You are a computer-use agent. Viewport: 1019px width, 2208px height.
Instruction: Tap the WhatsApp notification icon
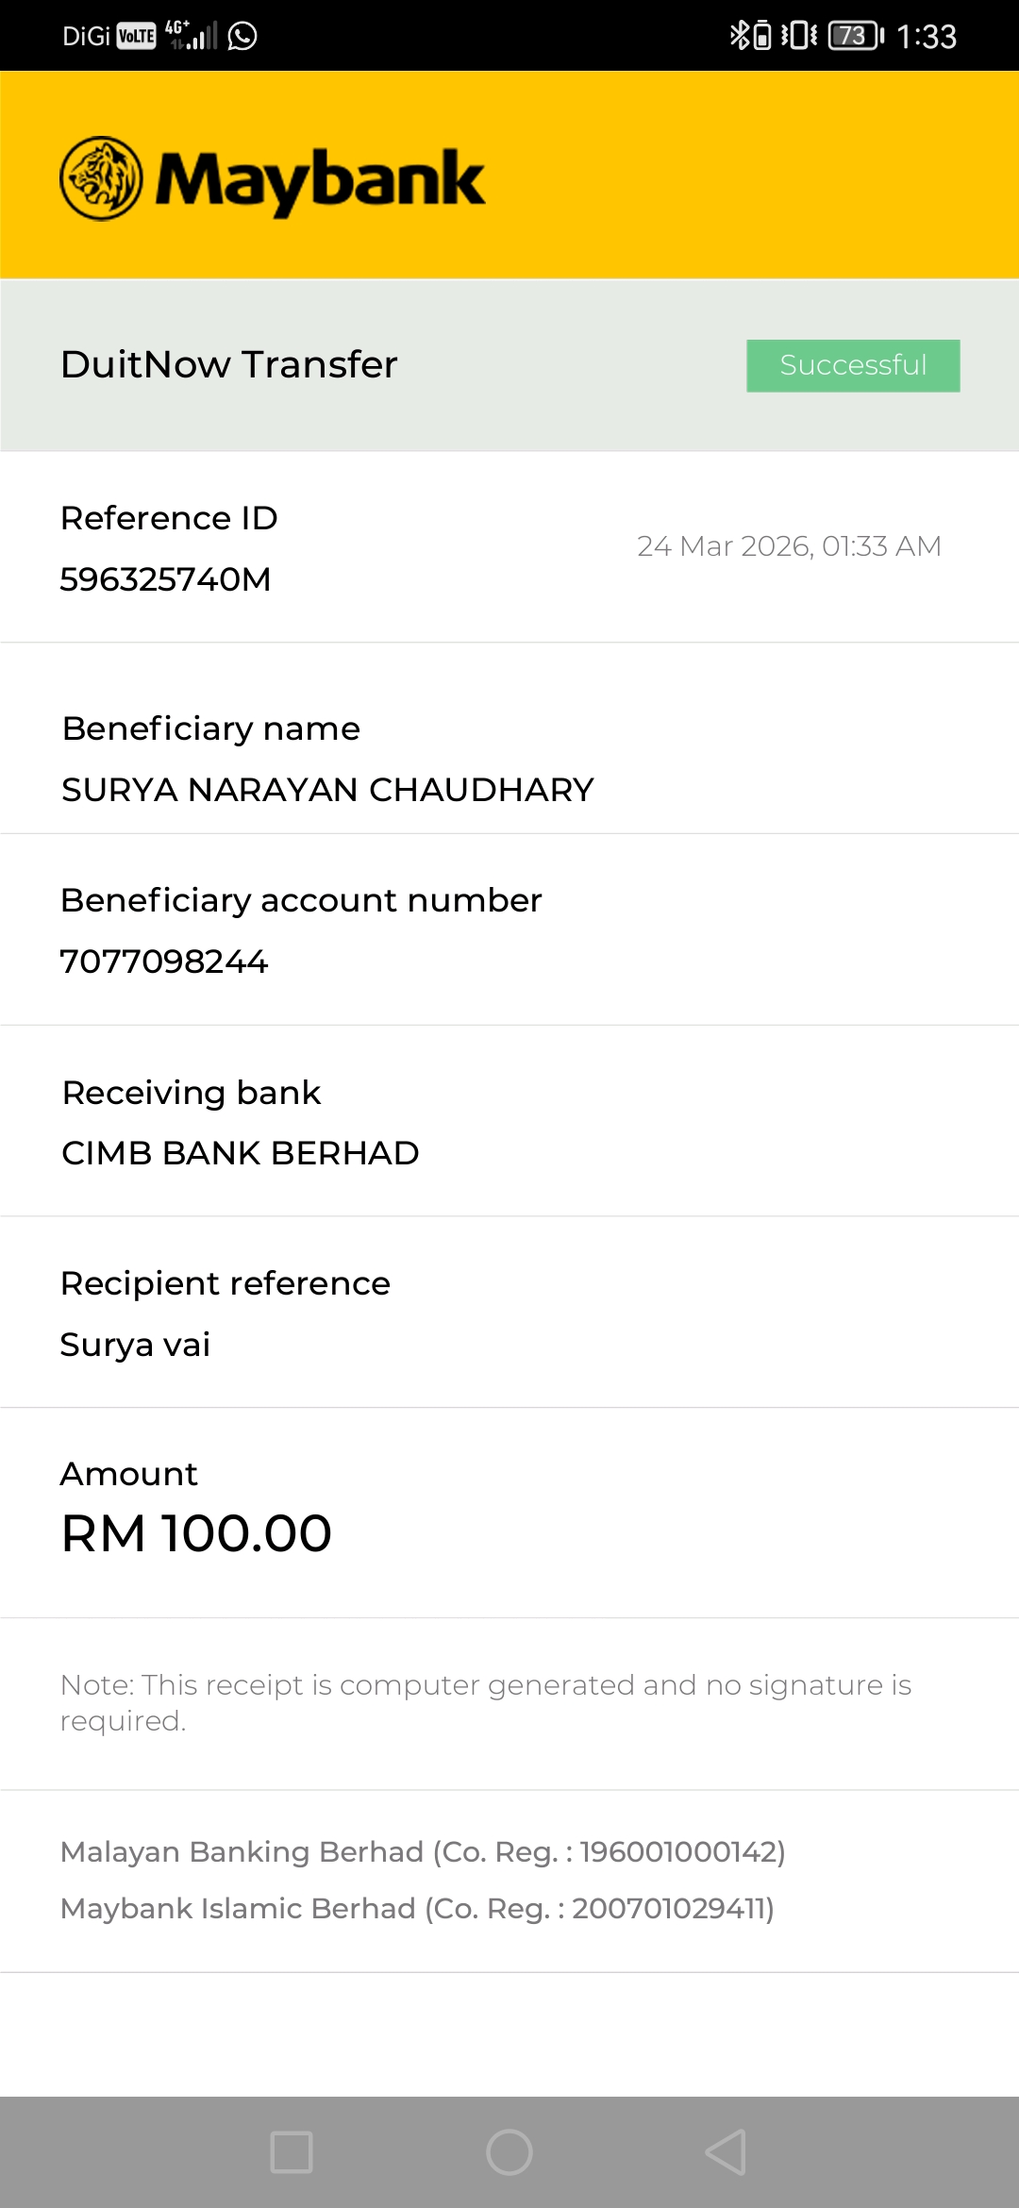[242, 36]
